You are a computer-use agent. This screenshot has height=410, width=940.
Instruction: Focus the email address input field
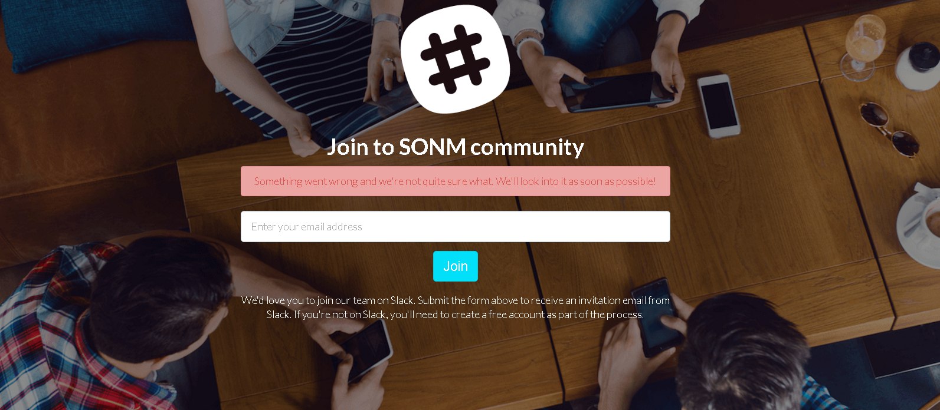tap(455, 226)
